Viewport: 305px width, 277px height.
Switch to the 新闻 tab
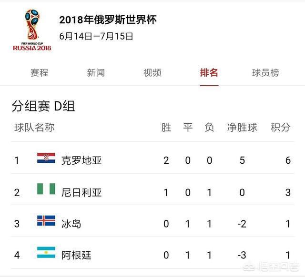(96, 73)
